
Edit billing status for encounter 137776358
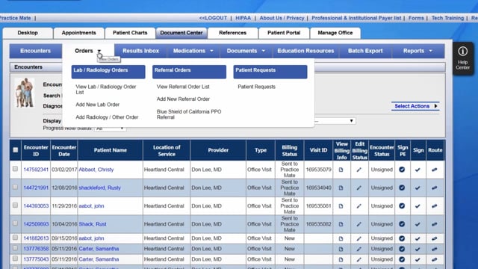(x=358, y=249)
